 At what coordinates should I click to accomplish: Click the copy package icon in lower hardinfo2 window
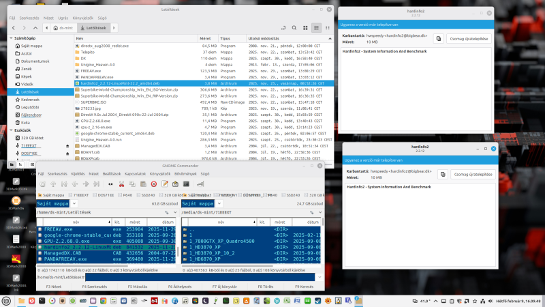[443, 174]
